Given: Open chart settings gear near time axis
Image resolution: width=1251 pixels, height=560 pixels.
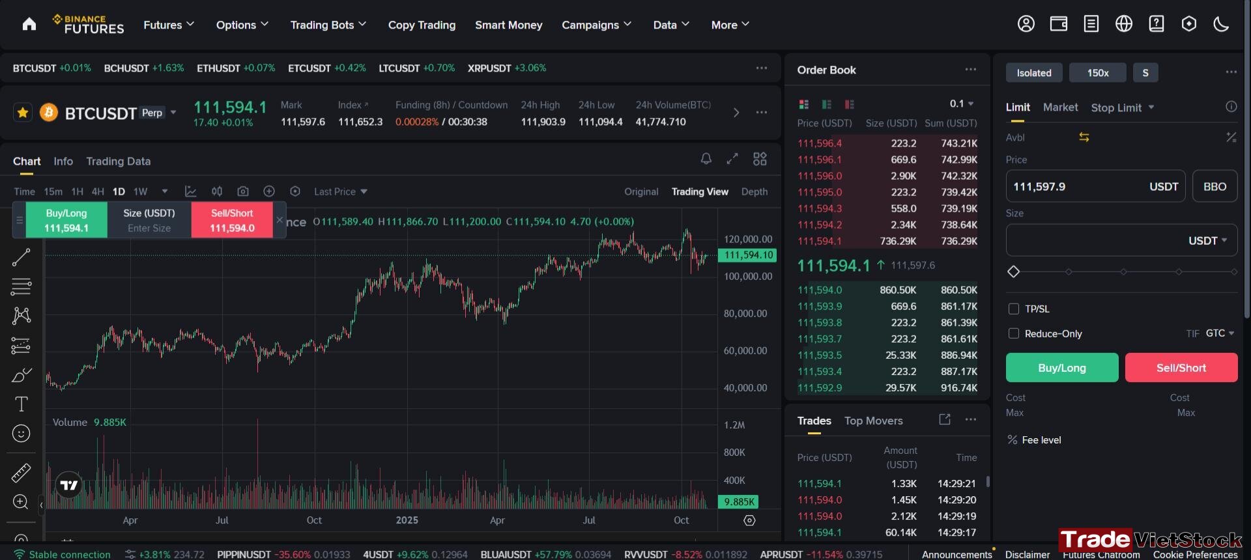Looking at the screenshot, I should tap(749, 520).
